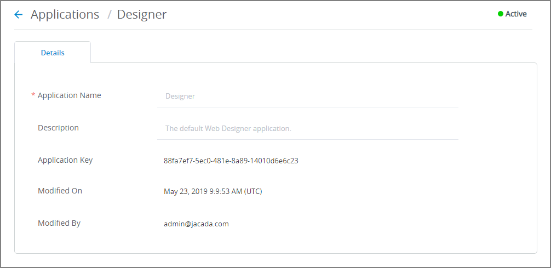Click the Active status text
The width and height of the screenshot is (551, 268).
point(516,14)
